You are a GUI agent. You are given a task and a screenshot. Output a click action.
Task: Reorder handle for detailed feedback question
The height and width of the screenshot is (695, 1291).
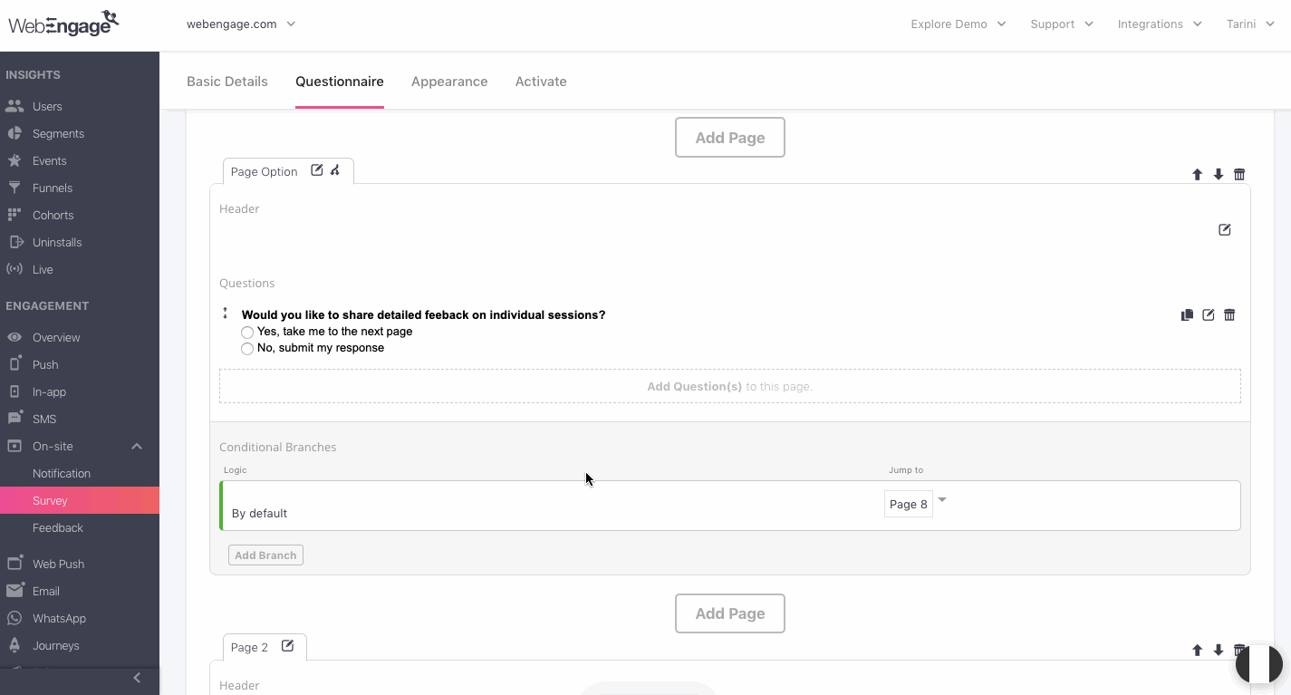(226, 314)
